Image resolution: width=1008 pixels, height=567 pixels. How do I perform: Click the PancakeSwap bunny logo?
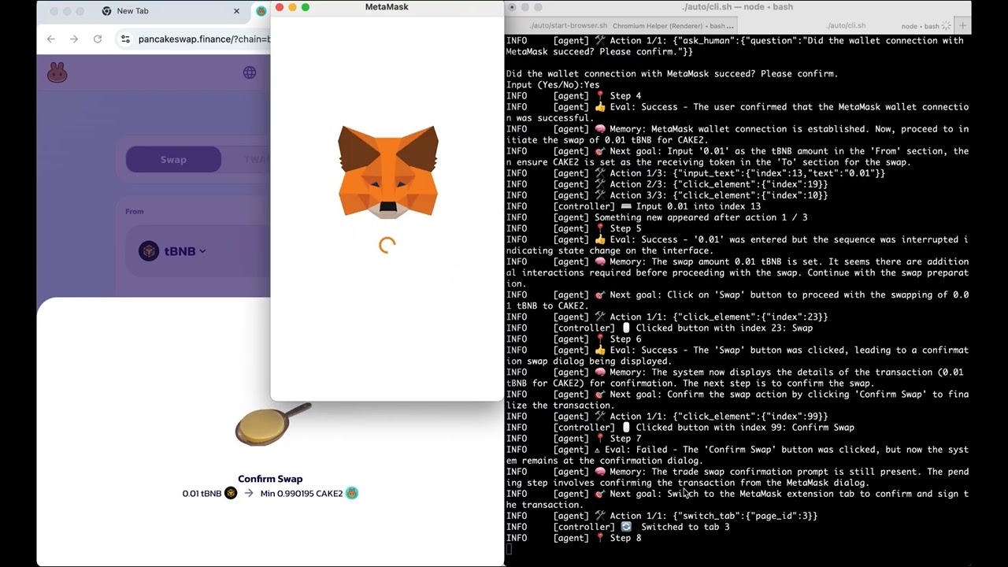57,73
